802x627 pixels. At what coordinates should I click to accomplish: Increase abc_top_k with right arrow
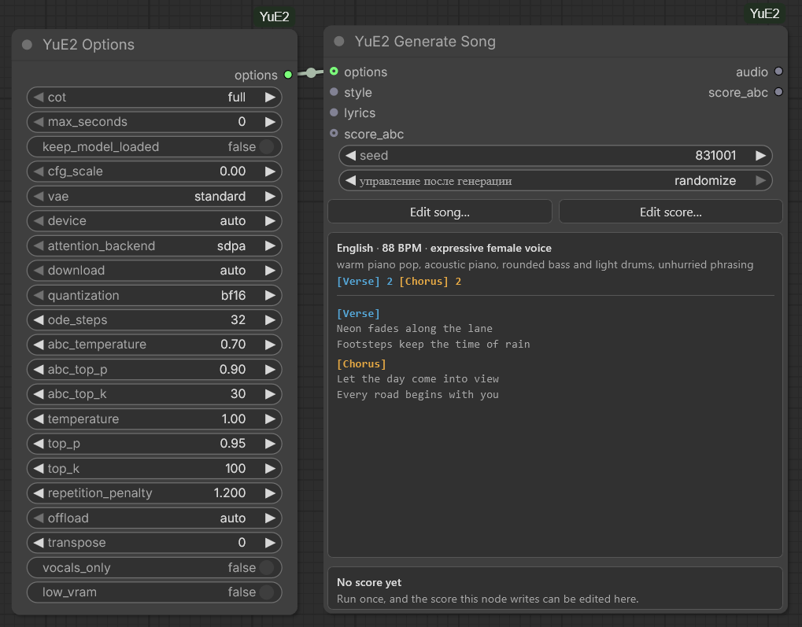pos(270,394)
